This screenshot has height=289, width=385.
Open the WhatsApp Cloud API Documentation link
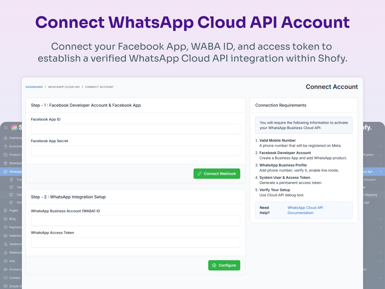point(305,210)
